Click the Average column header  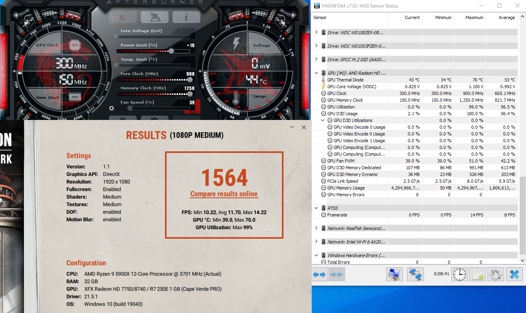tap(502, 17)
